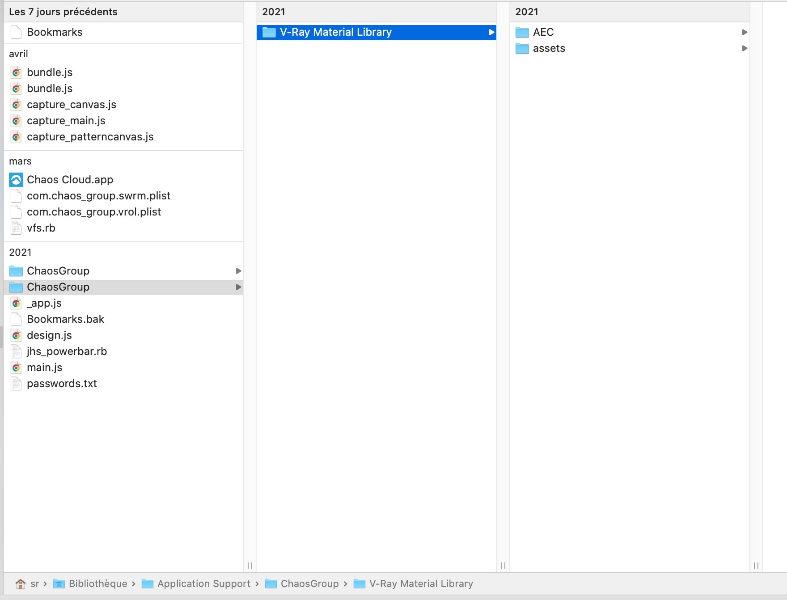Click the V-Ray Material Library folder icon in column

pos(269,32)
